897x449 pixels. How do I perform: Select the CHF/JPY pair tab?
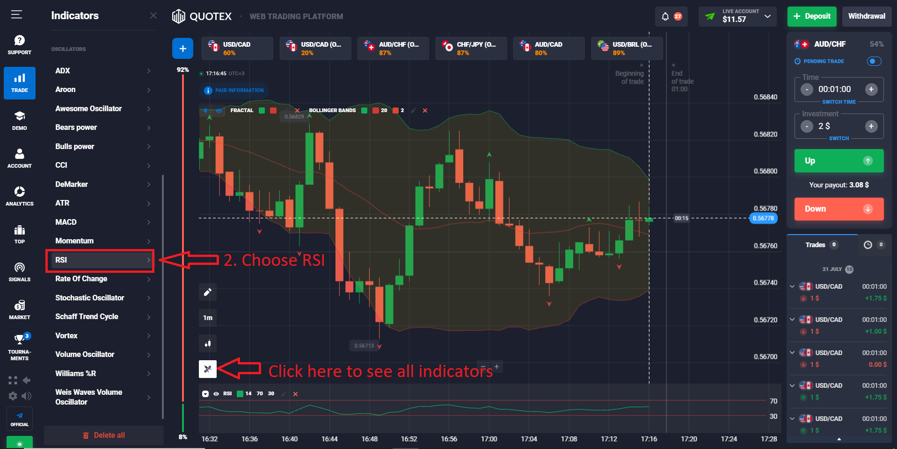(471, 48)
